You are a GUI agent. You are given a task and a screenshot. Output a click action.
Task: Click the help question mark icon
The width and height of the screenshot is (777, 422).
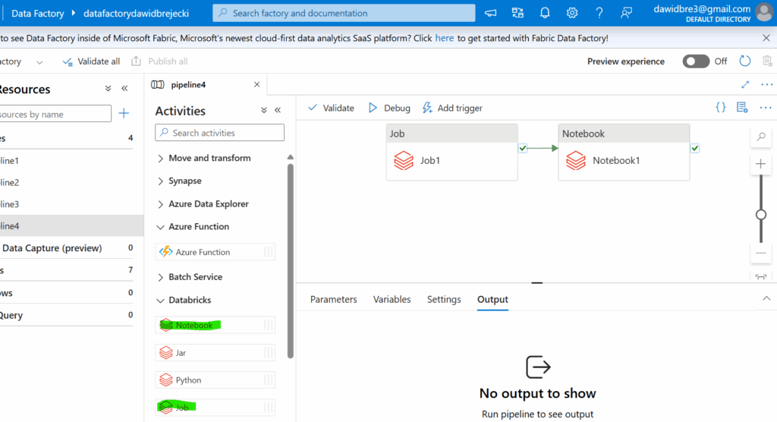point(599,13)
